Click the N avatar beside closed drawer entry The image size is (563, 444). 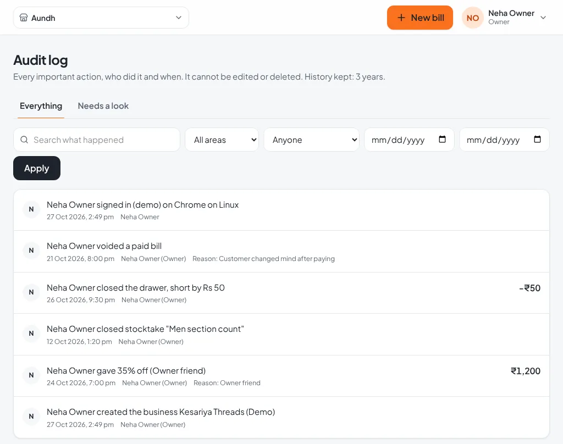(31, 292)
